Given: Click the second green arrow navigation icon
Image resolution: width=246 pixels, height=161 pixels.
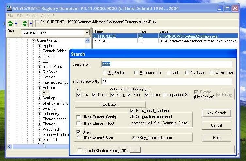Looking at the screenshot, I should coord(25,24).
